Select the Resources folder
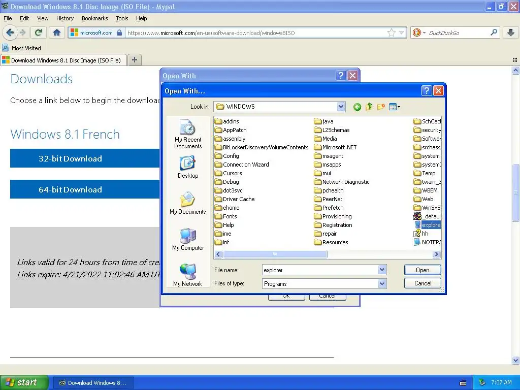This screenshot has height=390, width=520. 331,242
